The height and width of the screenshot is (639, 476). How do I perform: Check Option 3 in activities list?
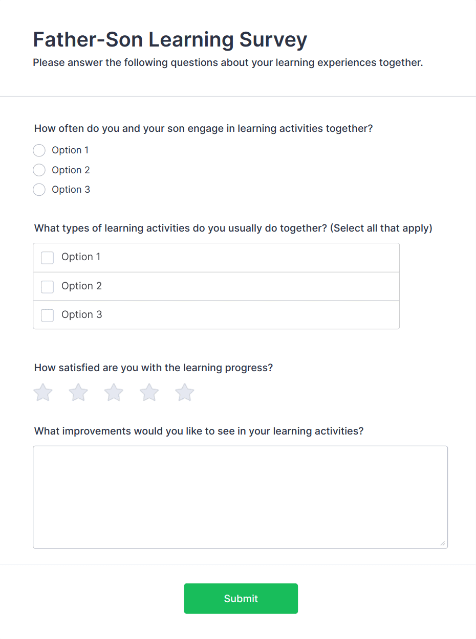tap(47, 315)
